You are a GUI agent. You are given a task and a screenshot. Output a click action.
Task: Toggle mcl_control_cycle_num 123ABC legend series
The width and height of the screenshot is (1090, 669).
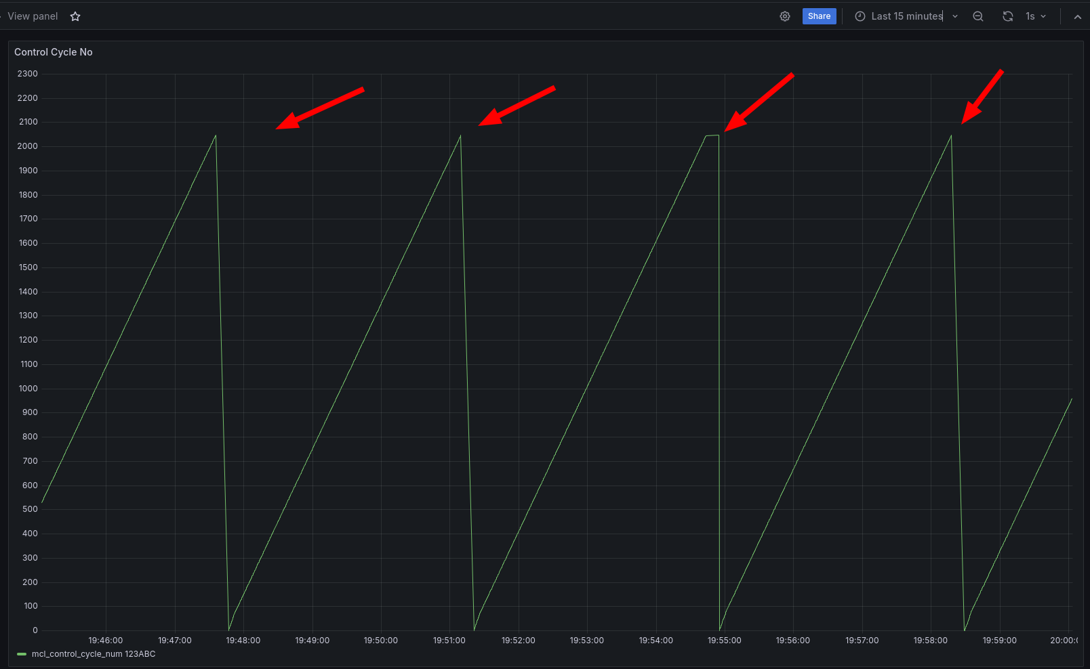(x=94, y=654)
